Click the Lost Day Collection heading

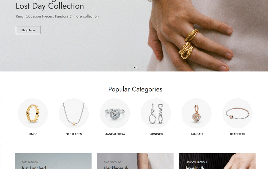click(50, 6)
